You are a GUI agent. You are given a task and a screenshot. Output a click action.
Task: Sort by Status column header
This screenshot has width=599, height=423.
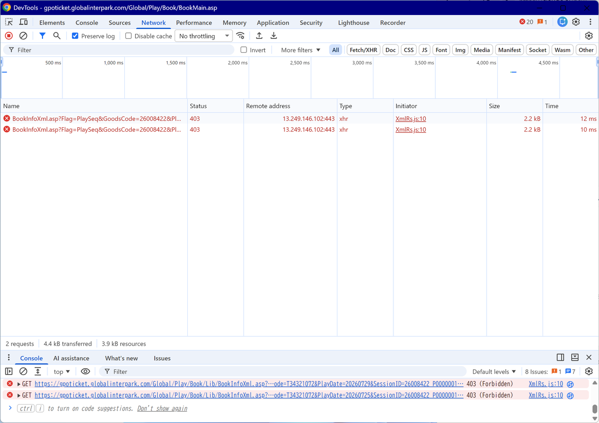(x=215, y=106)
